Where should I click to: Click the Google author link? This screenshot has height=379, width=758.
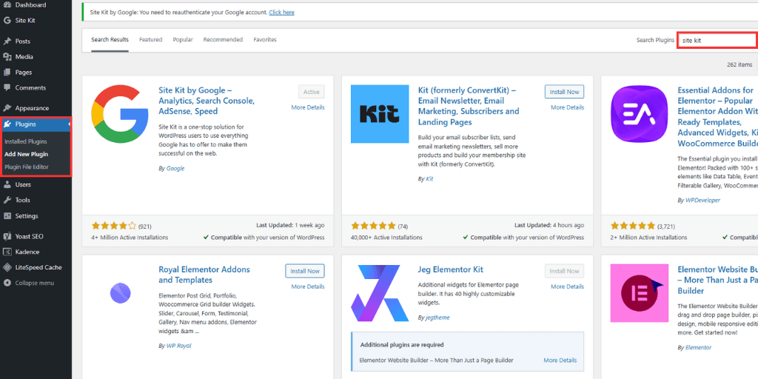pos(175,169)
